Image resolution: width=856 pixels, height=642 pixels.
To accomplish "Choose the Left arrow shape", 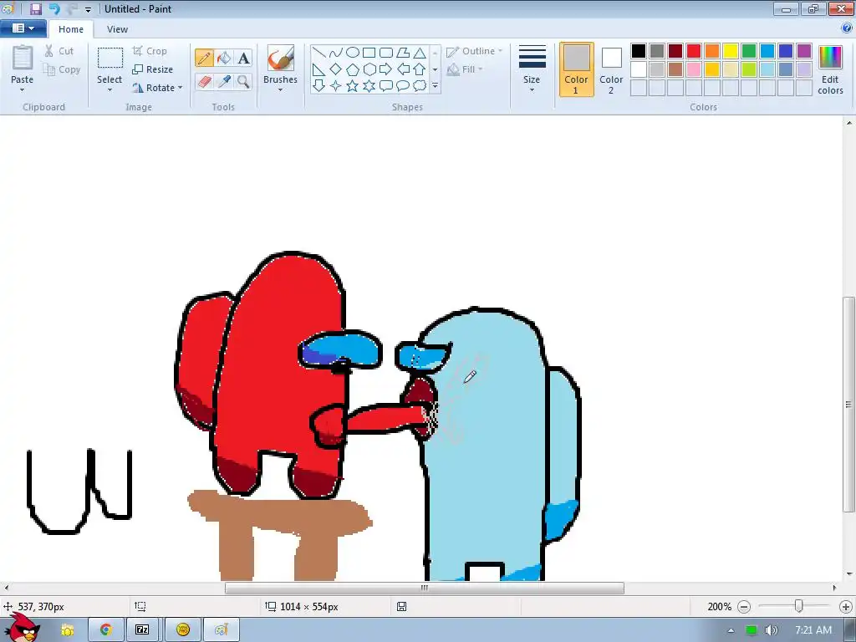I will (403, 69).
